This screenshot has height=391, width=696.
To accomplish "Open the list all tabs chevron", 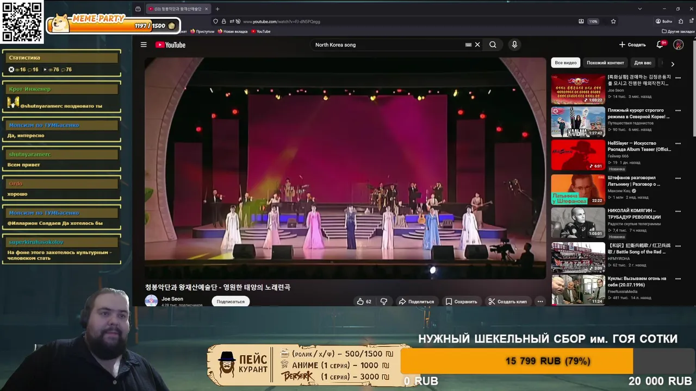I will coord(640,9).
